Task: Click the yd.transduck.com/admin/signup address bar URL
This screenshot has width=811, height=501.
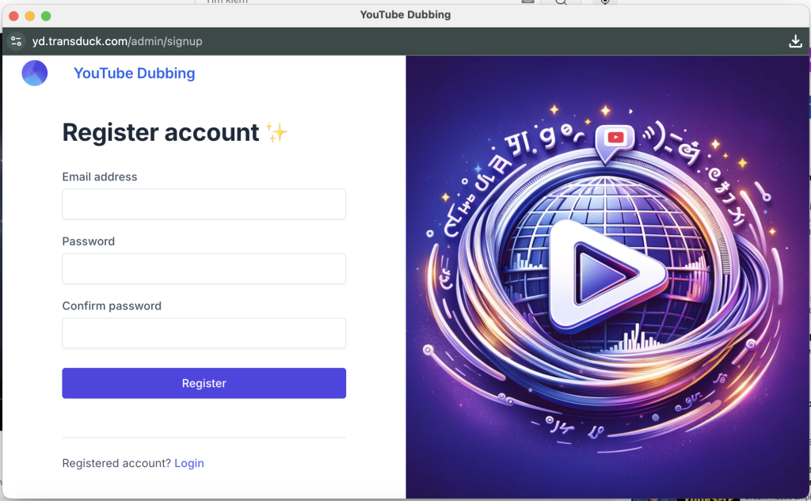Action: pos(117,41)
